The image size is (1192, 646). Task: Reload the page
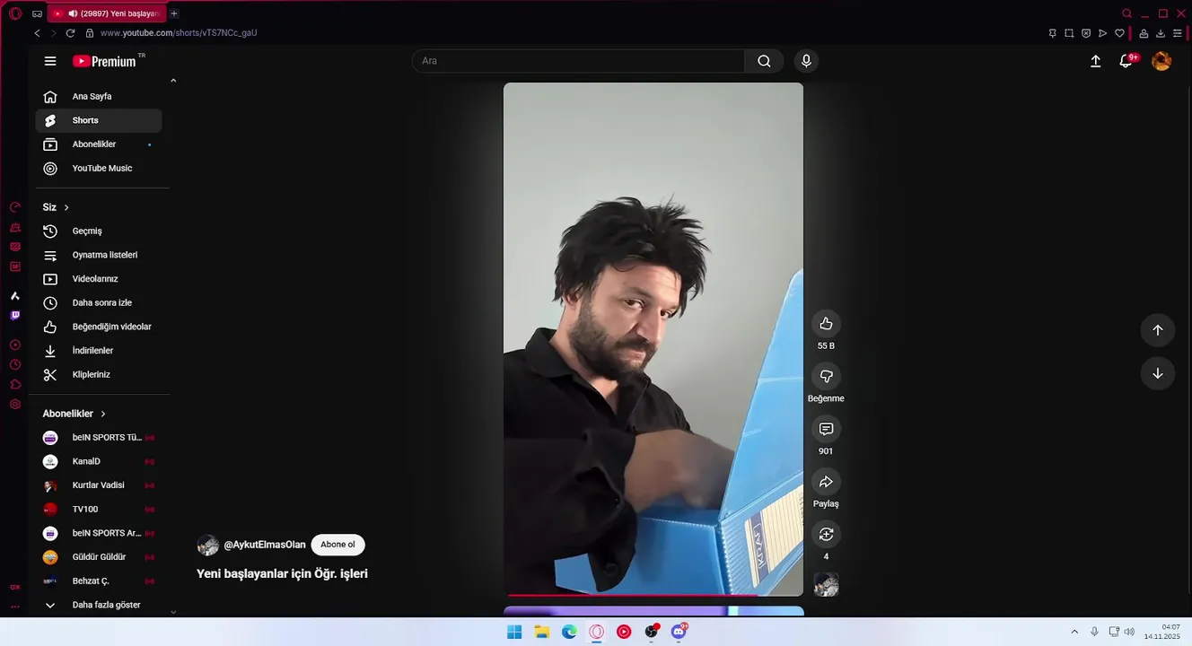[70, 33]
